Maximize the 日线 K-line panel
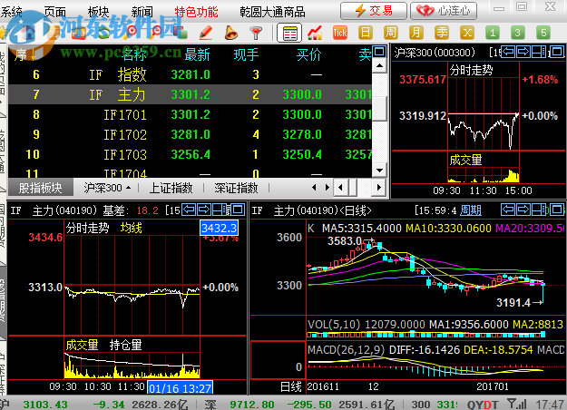Viewport: 567px width, 410px height. (x=557, y=210)
